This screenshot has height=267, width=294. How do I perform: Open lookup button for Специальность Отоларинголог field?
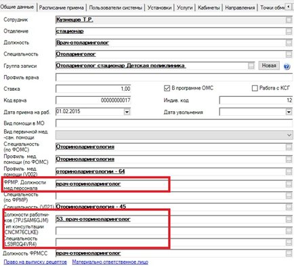(x=289, y=54)
